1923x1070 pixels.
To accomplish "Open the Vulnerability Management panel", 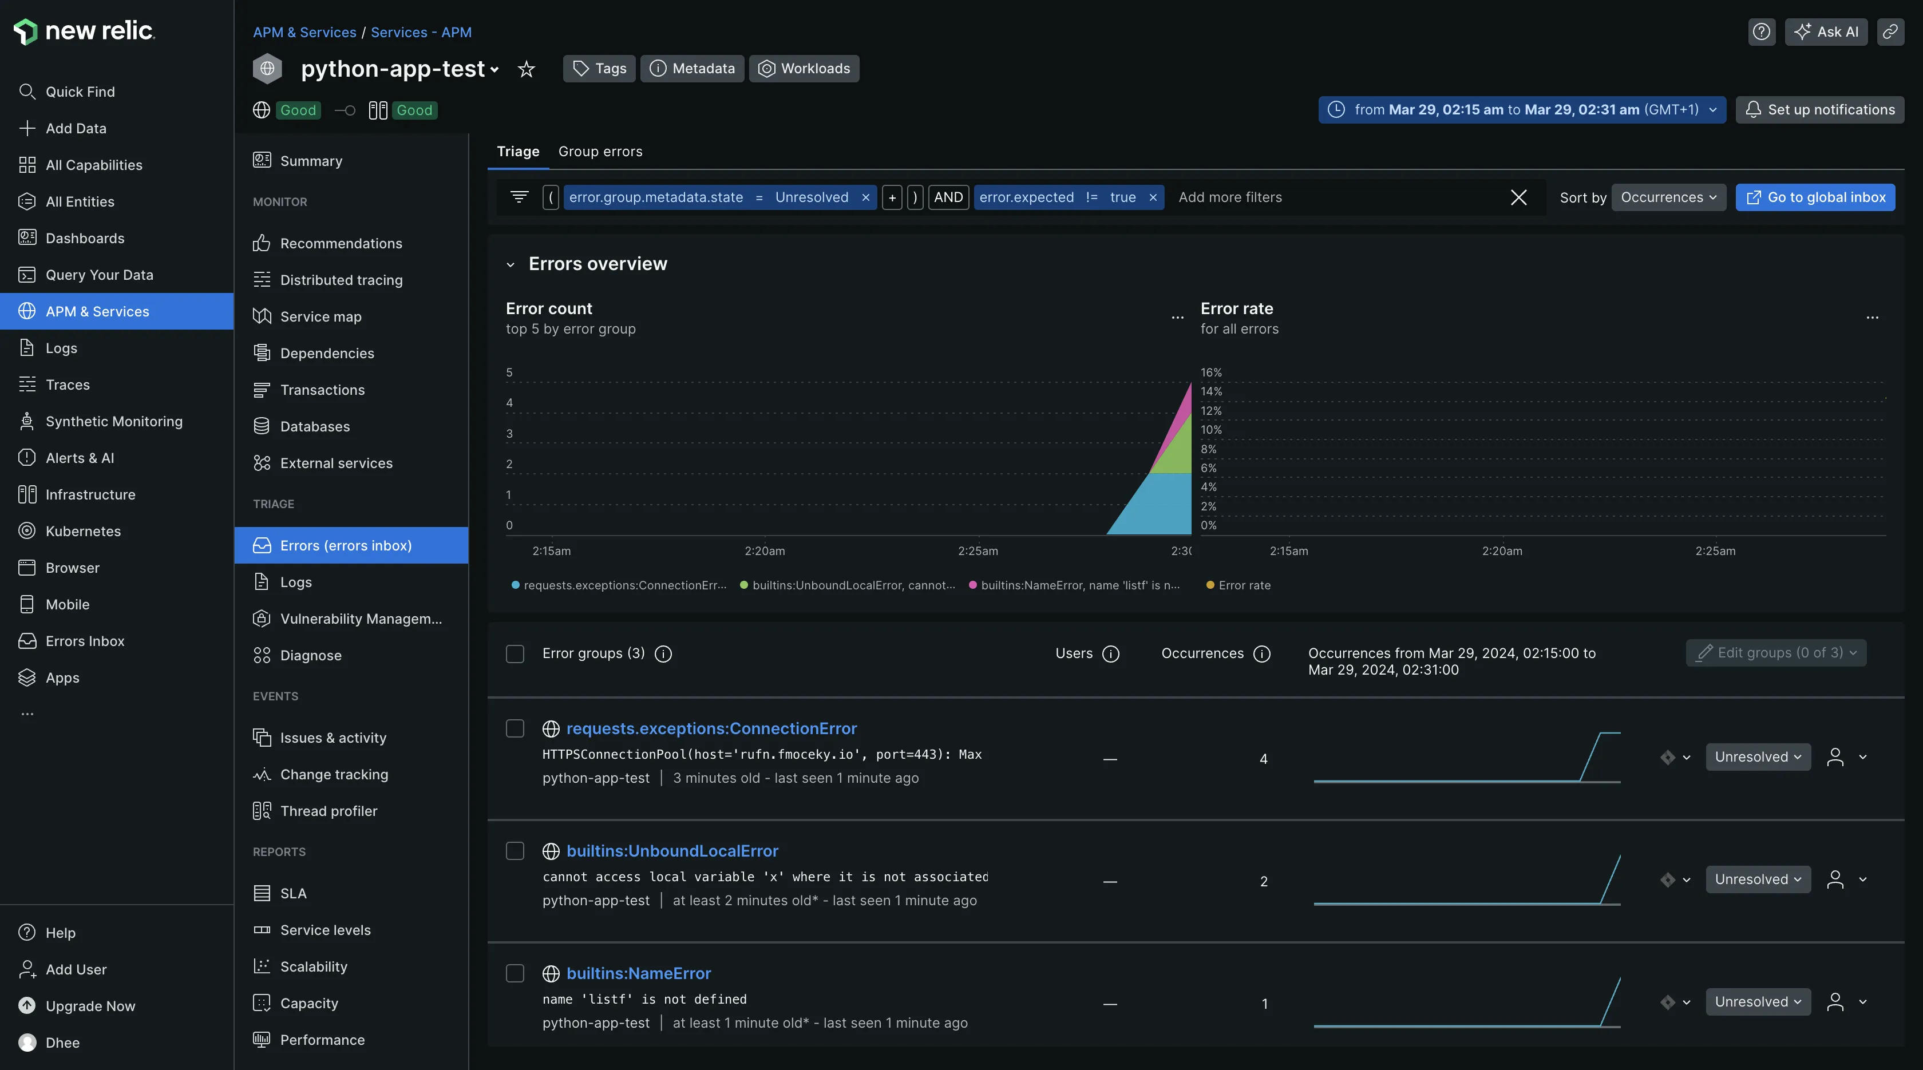I will (360, 619).
